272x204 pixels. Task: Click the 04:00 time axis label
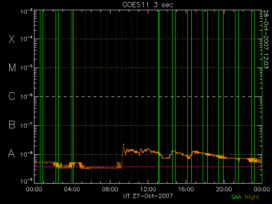72,189
